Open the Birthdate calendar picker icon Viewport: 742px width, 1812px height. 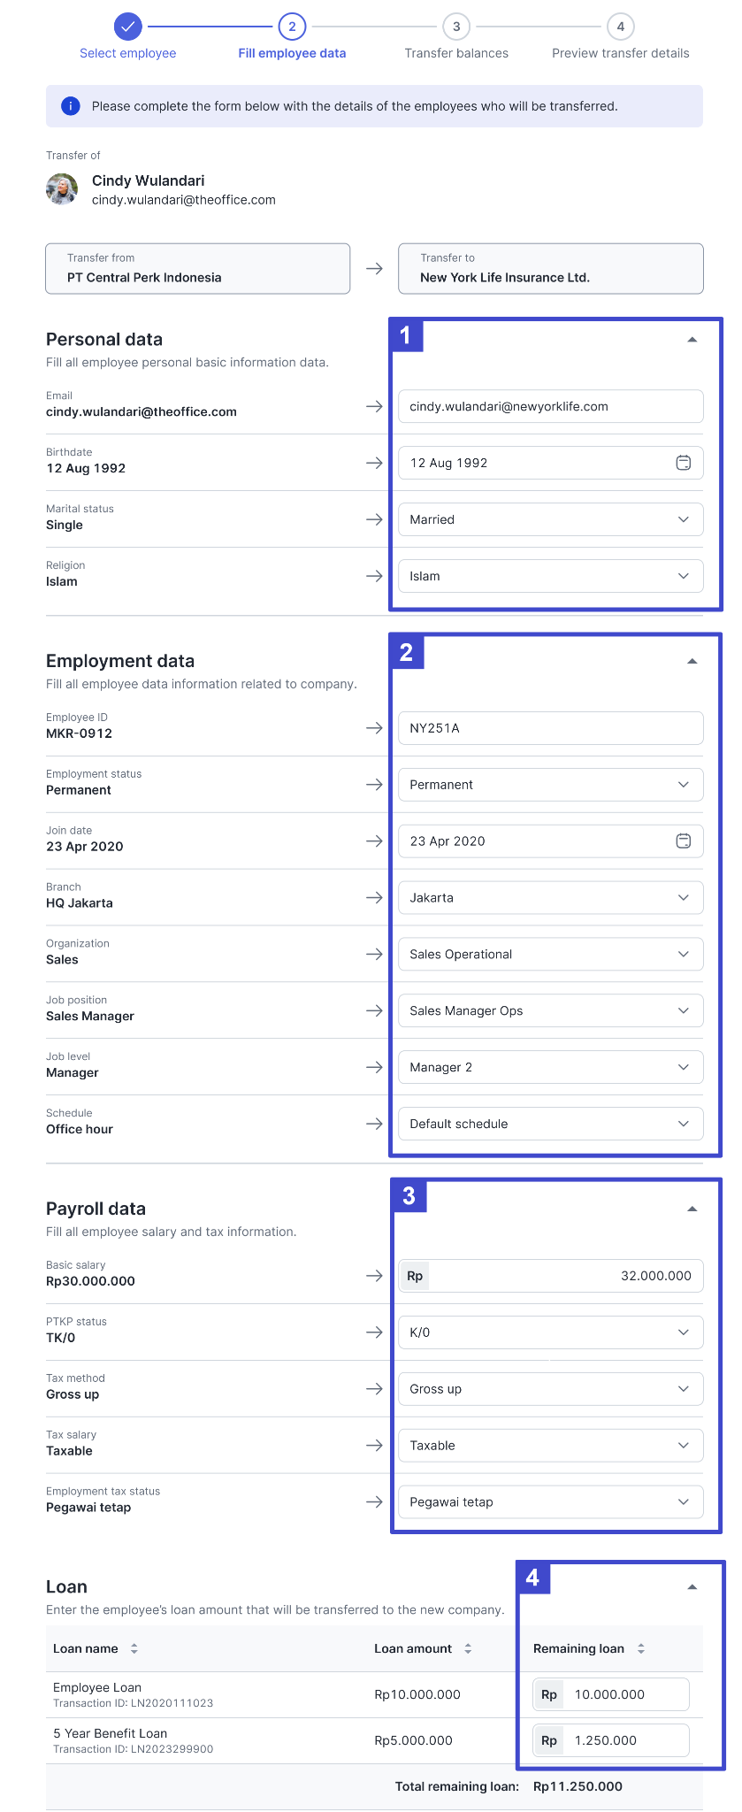coord(683,463)
